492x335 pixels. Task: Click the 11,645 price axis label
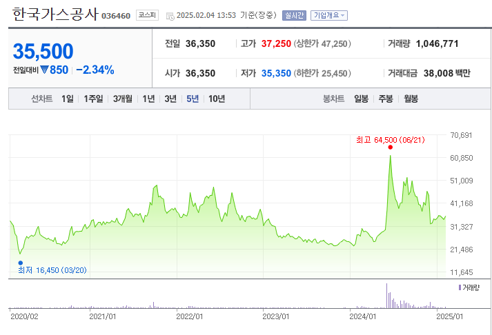(x=461, y=272)
